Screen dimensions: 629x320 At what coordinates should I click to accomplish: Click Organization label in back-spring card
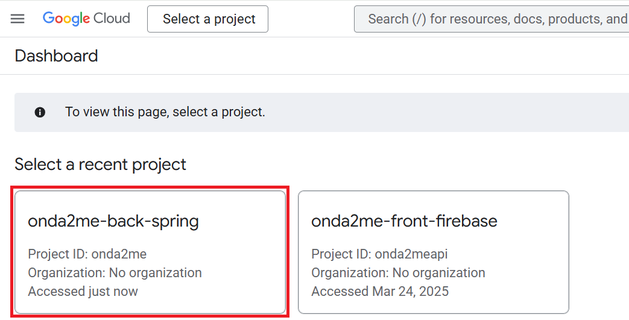[x=115, y=273]
